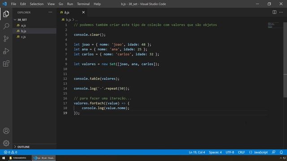287x161 pixels.
Task: Click console.table(valores) on line 12
Action: point(96,79)
